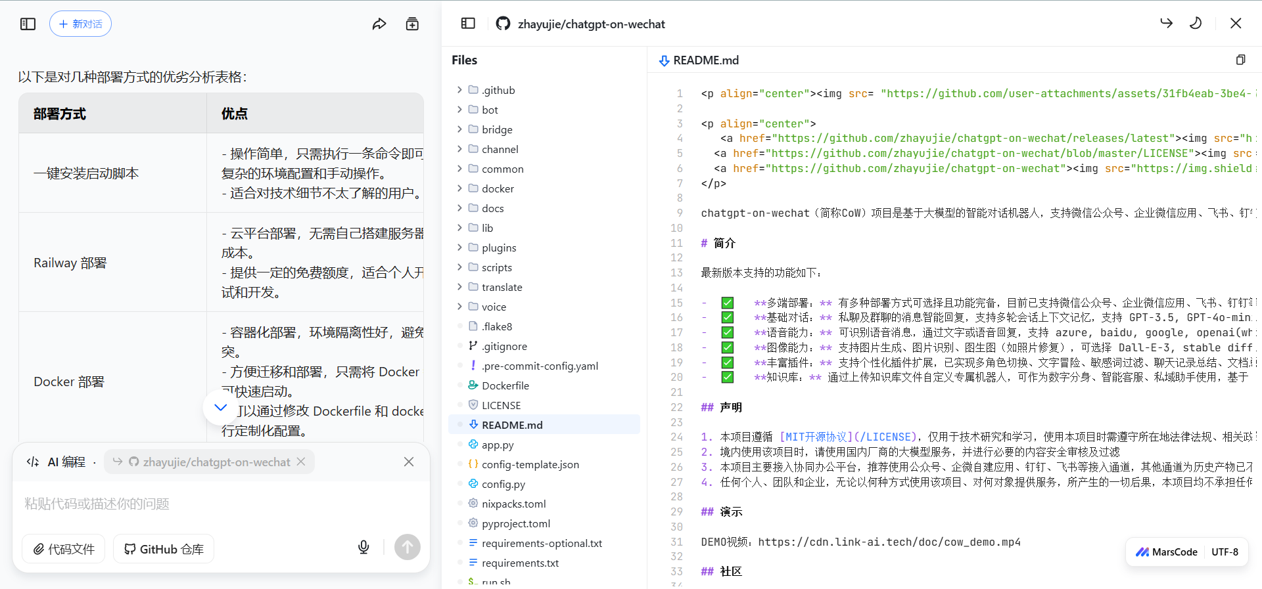
Task: Click the share arrow icon in the chat header
Action: (x=379, y=24)
